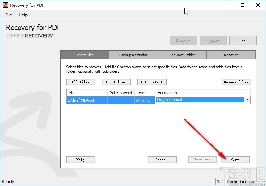Click the Auto detect button
This screenshot has width=266, height=186.
point(152,82)
